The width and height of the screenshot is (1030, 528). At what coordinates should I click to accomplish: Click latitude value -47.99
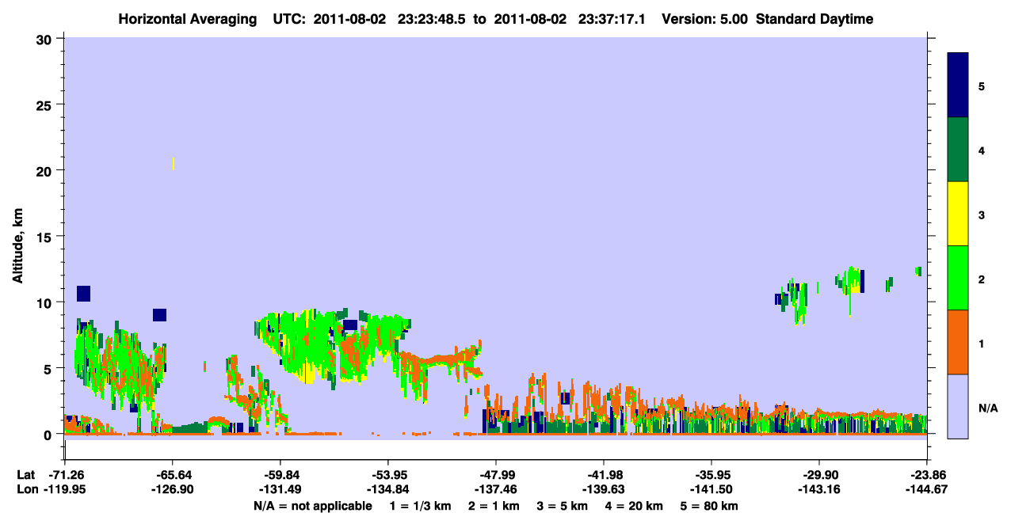pyautogui.click(x=495, y=475)
